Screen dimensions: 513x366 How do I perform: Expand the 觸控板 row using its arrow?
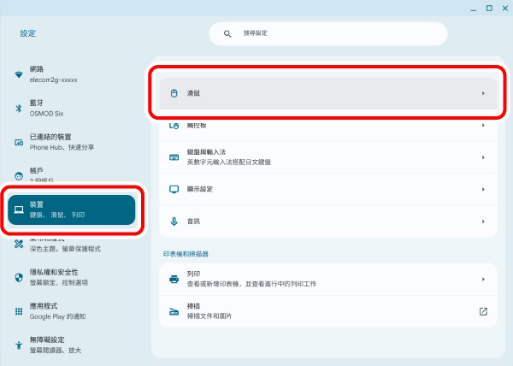point(483,125)
